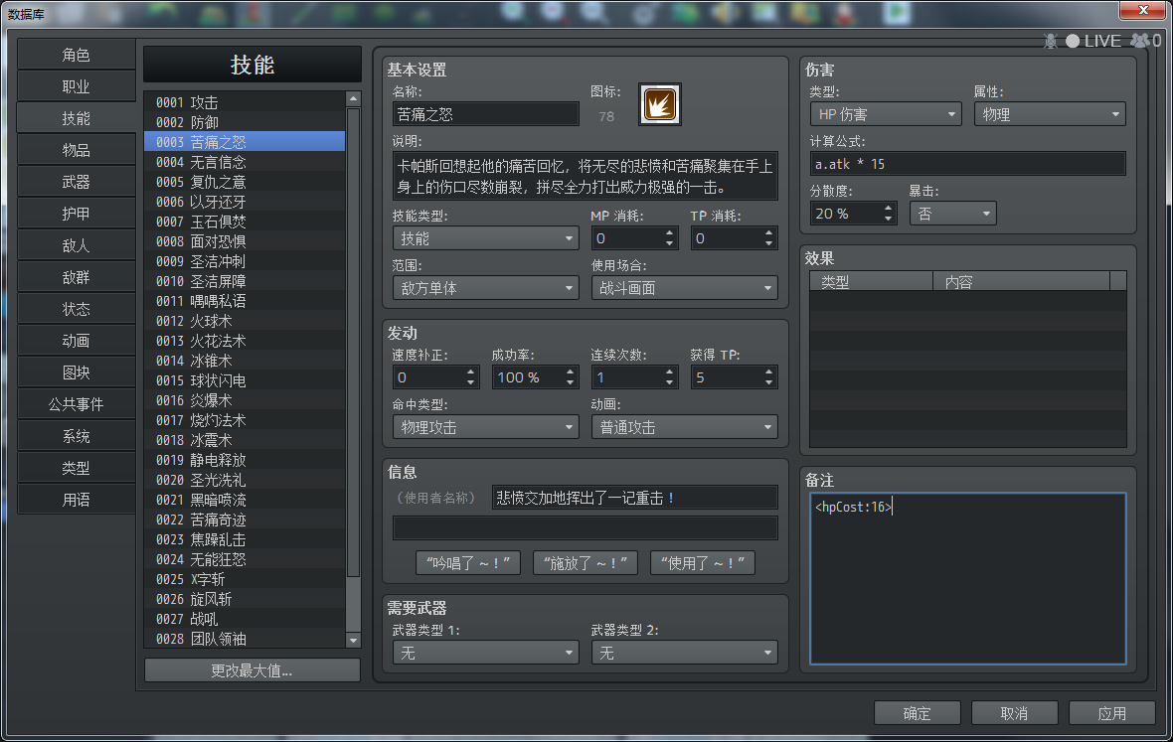
Task: Select skill 0002 防御
Action: (245, 122)
